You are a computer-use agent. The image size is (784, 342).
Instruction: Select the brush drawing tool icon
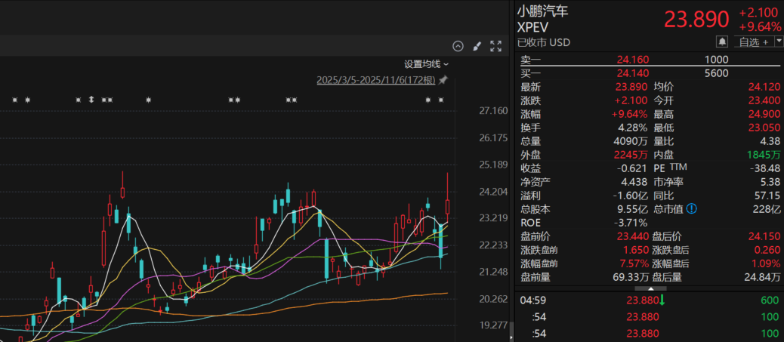pyautogui.click(x=477, y=46)
